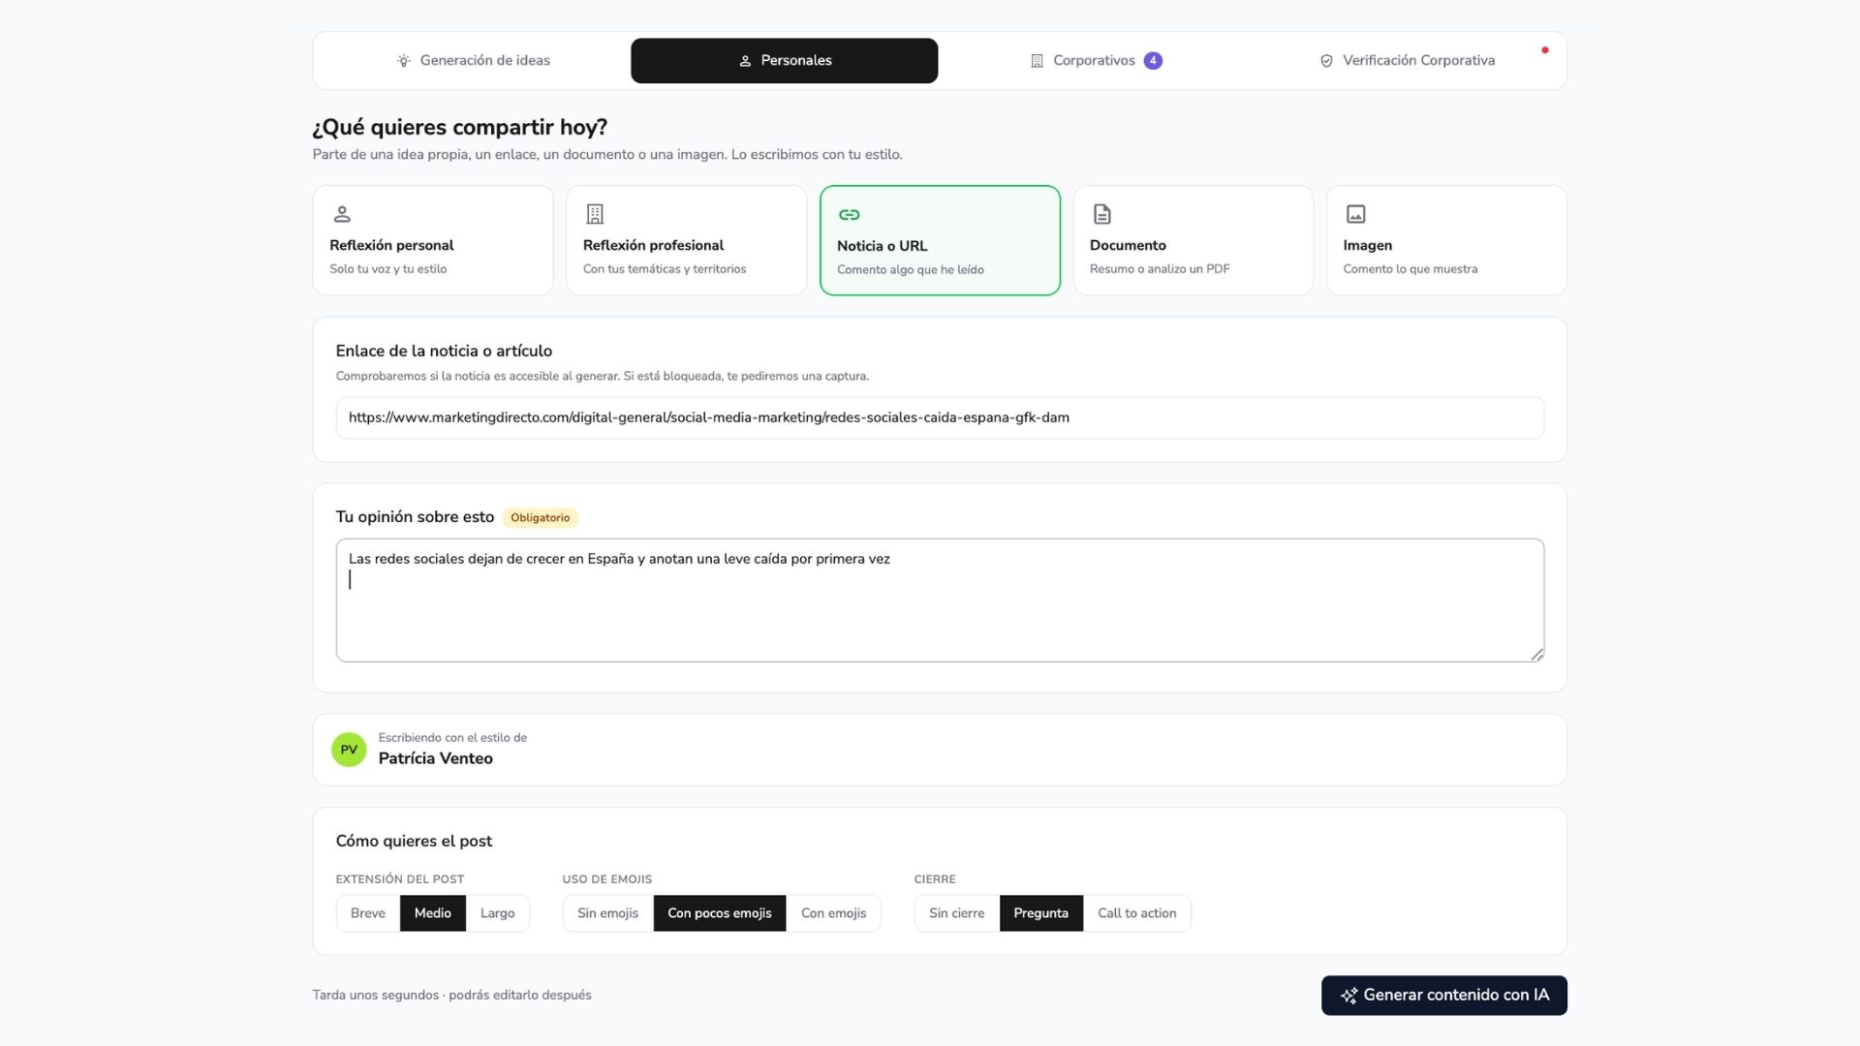Click the person icon in Personales tab
Viewport: 1860px width, 1046px height.
pos(745,61)
